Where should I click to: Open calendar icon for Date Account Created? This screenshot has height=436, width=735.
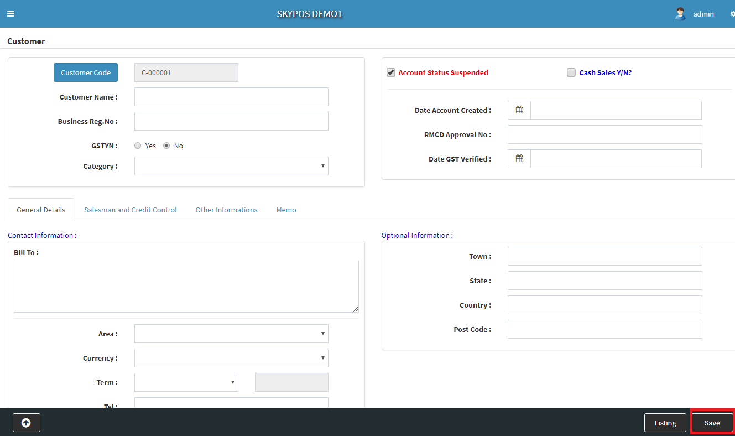pos(519,110)
